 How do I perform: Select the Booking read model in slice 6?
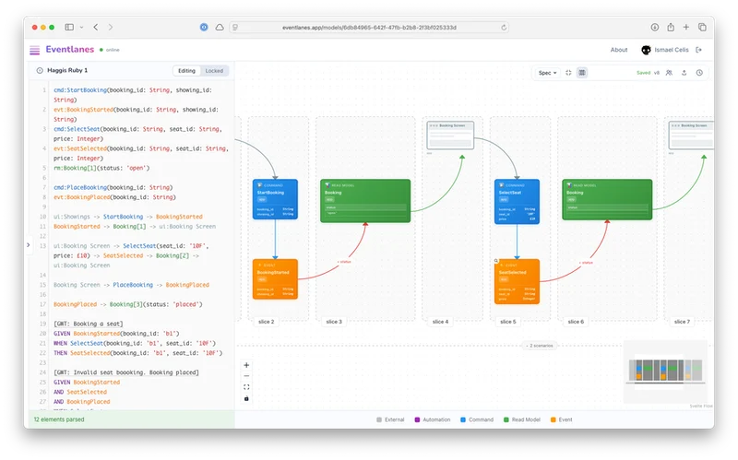[607, 199]
